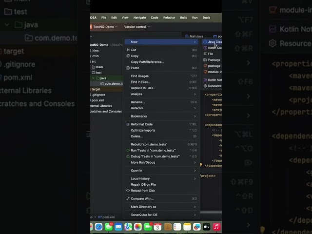Choose Find in Files
Screen dimensions: 312x234
point(161,82)
